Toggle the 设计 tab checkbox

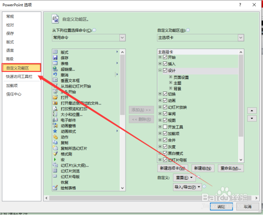(165, 70)
